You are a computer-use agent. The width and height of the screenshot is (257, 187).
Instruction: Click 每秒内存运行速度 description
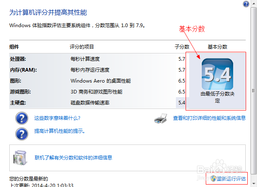click(x=90, y=70)
